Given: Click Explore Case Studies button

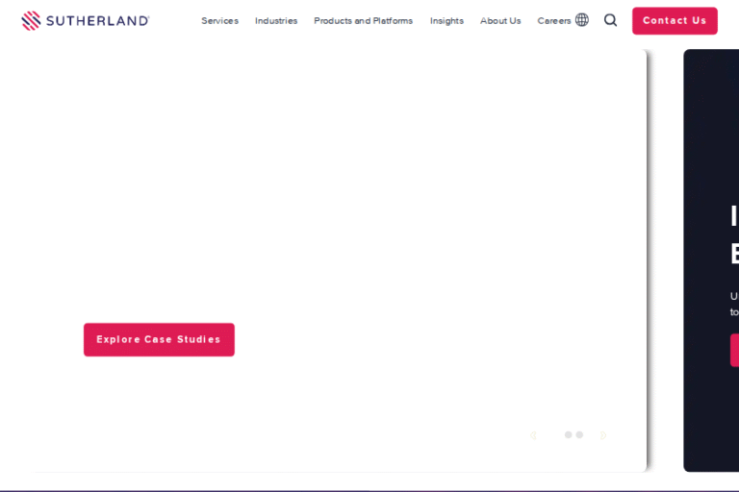Looking at the screenshot, I should 159,339.
